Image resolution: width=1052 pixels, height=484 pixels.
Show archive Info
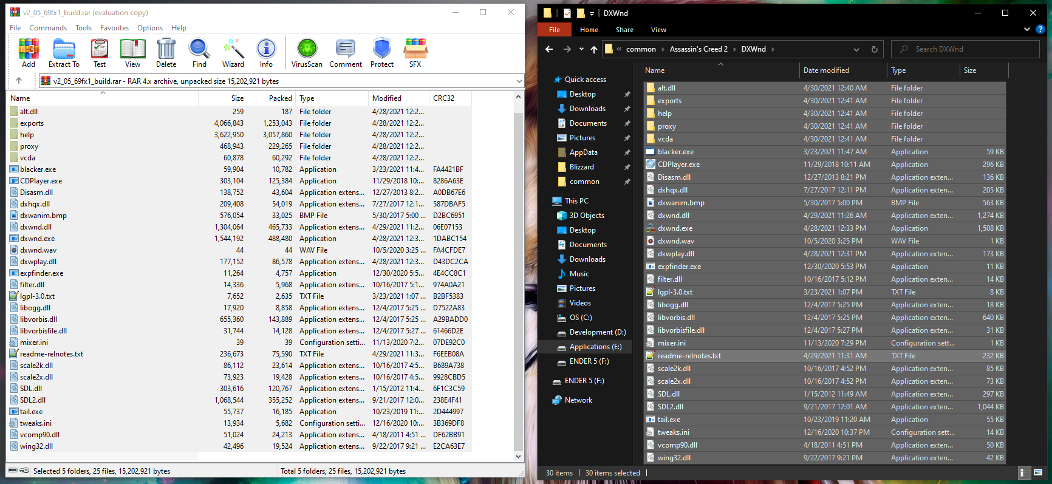(266, 53)
